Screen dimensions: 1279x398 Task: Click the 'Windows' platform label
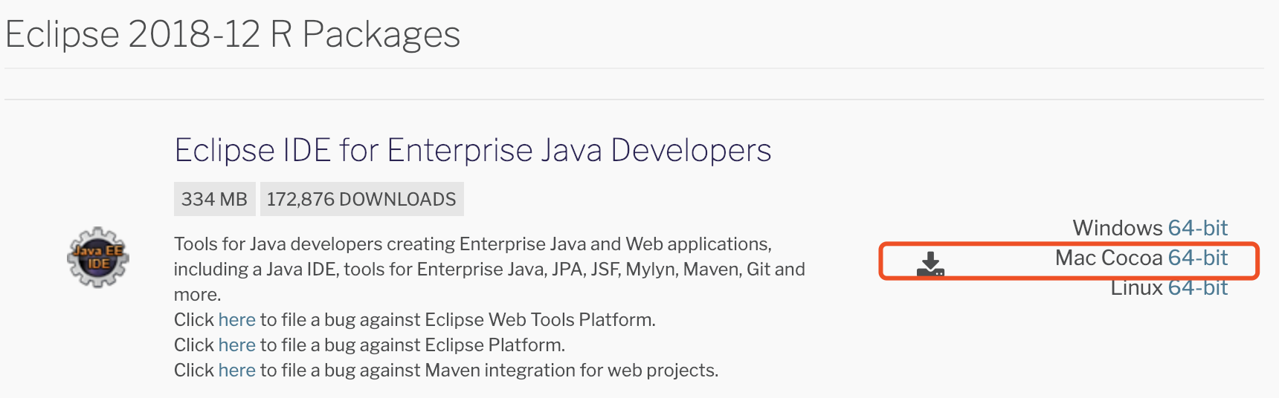[x=1117, y=228]
